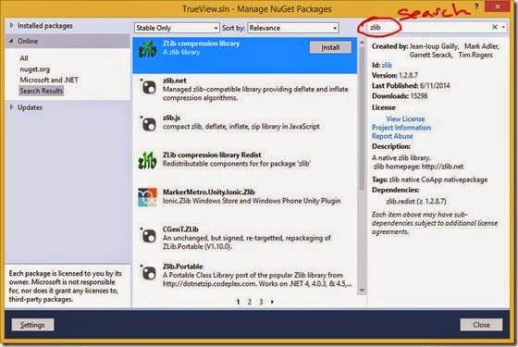518x347 pixels.
Task: Expand the Updates section
Action: click(12, 107)
